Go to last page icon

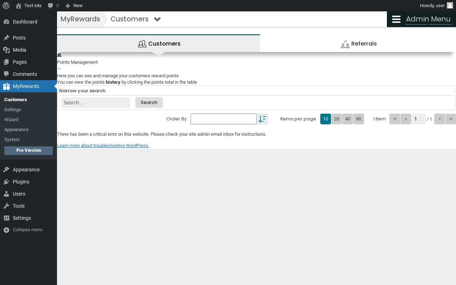tap(451, 119)
